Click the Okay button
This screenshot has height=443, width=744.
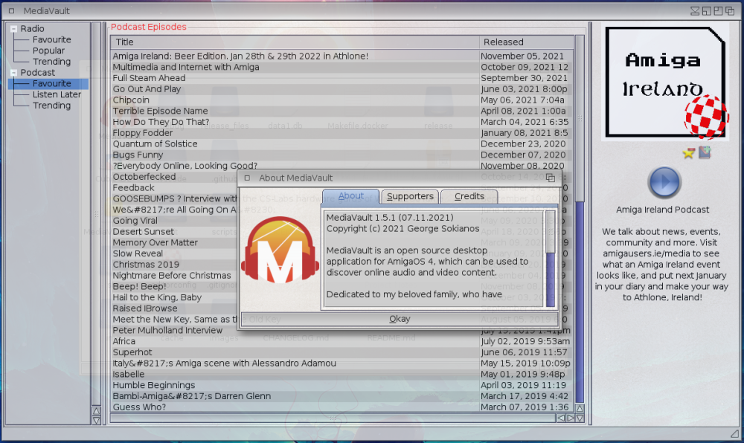coord(400,319)
